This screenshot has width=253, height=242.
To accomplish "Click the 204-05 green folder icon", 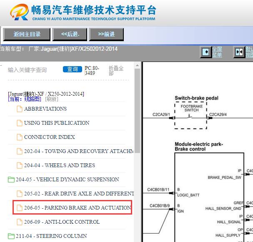I will coord(11,180).
